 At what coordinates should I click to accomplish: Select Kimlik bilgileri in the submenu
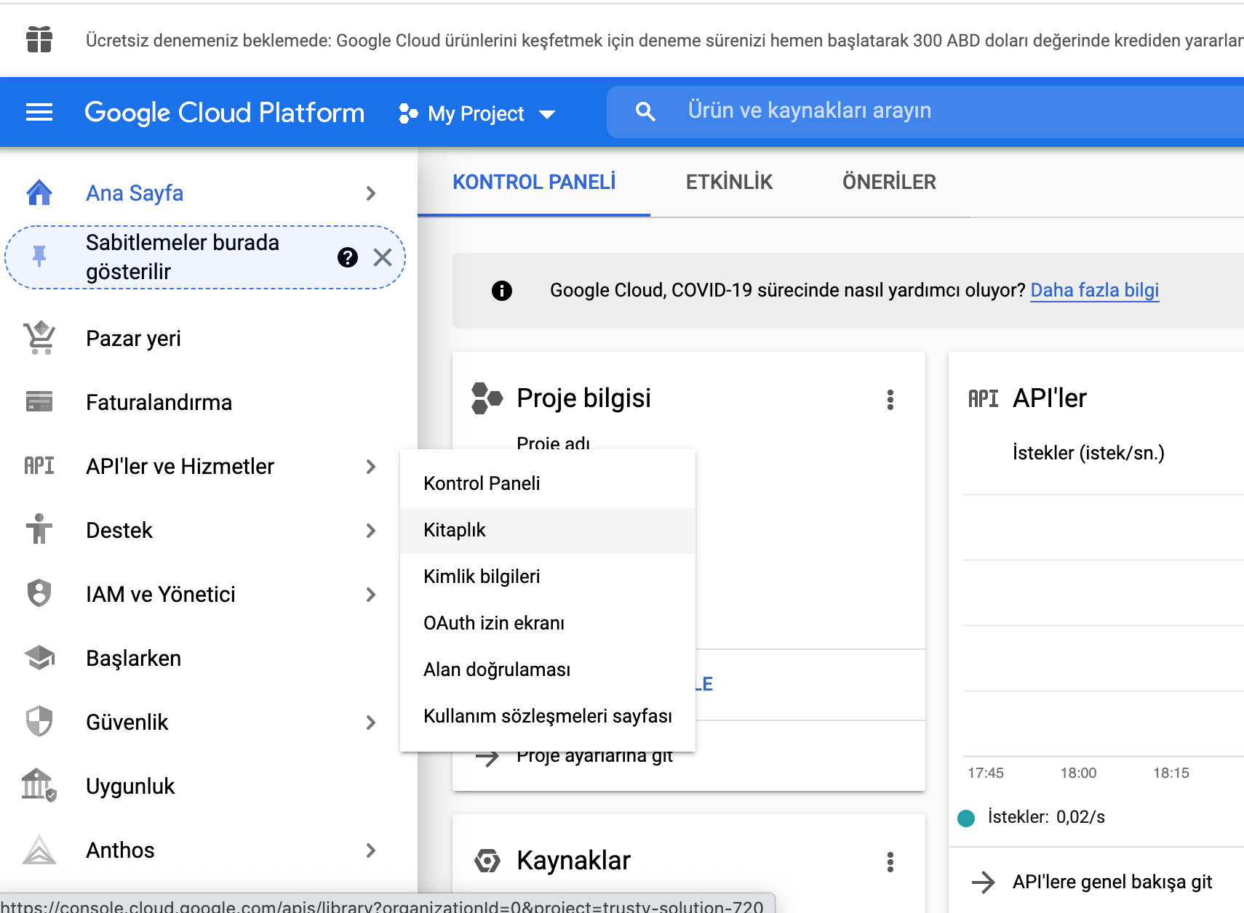tap(548, 576)
